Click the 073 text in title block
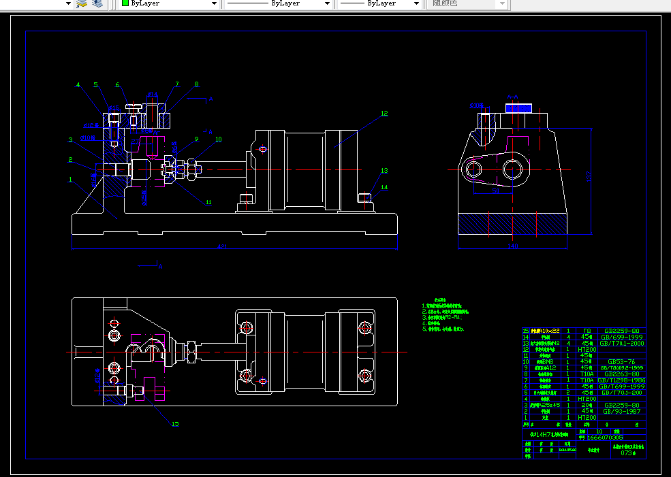 click(628, 453)
